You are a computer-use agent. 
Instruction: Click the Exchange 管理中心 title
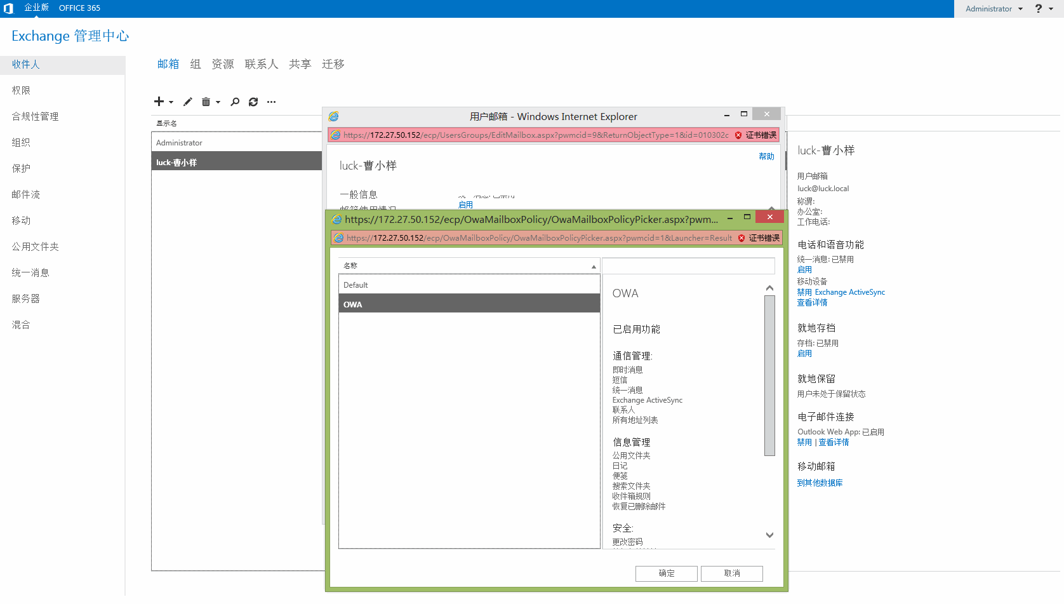tap(70, 36)
